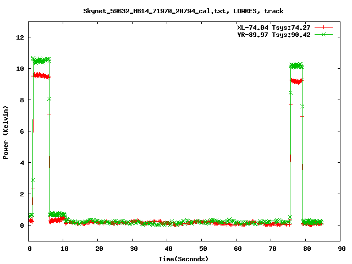Click the x-axis tick label 60

click(x=238, y=249)
